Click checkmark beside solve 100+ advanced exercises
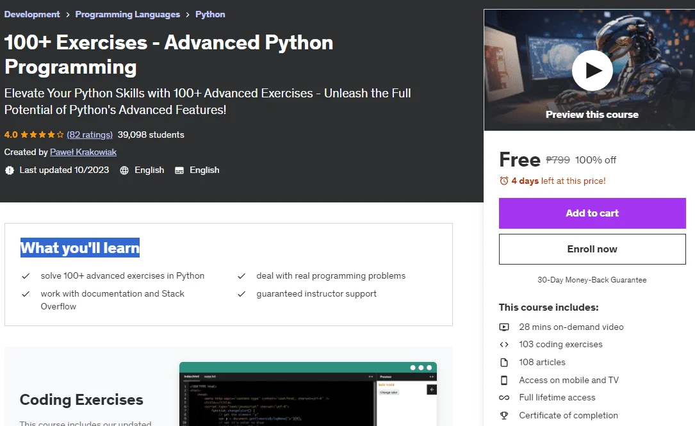The image size is (695, 426). pos(26,276)
